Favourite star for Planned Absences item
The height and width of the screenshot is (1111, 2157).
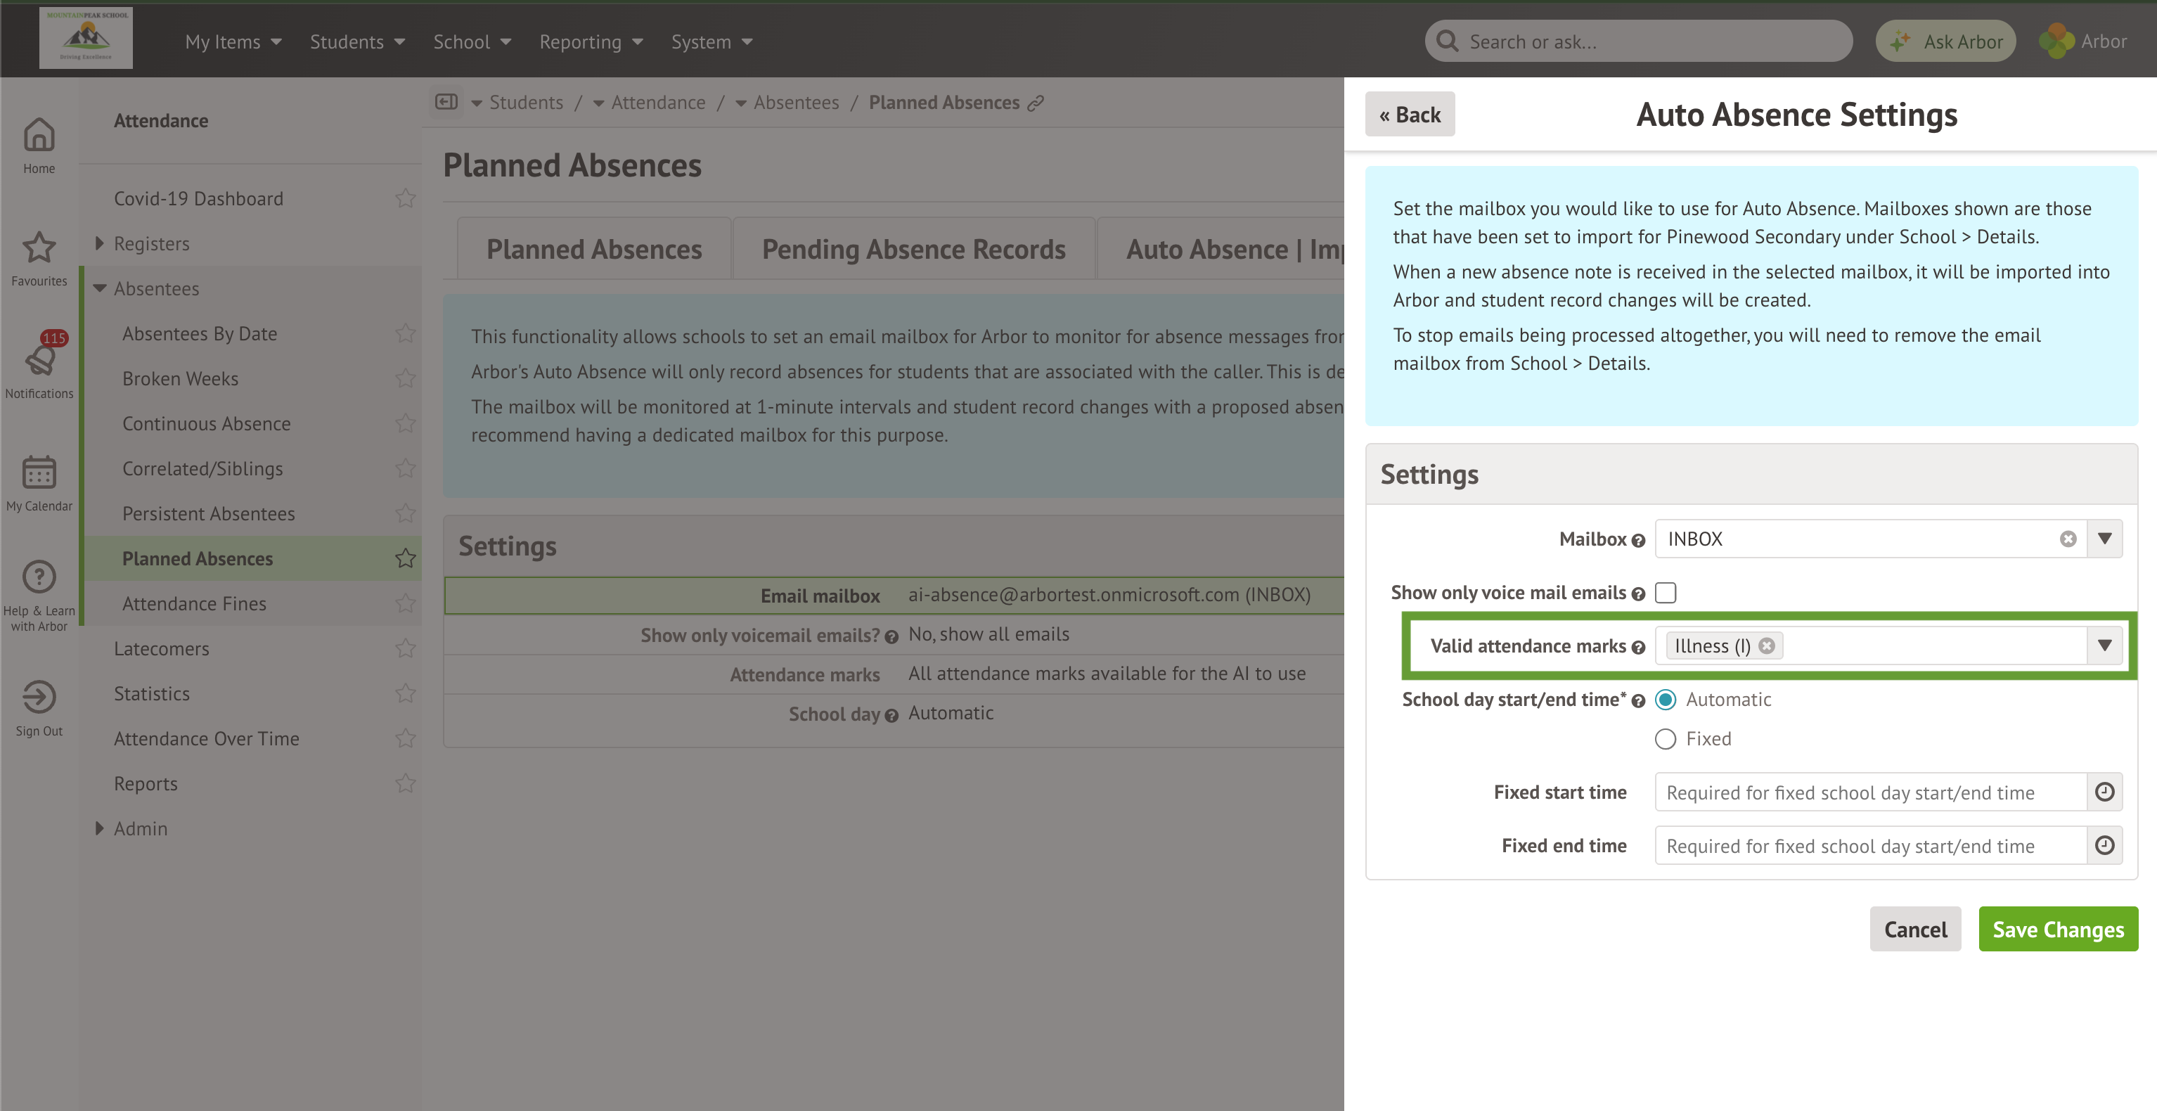coord(405,558)
